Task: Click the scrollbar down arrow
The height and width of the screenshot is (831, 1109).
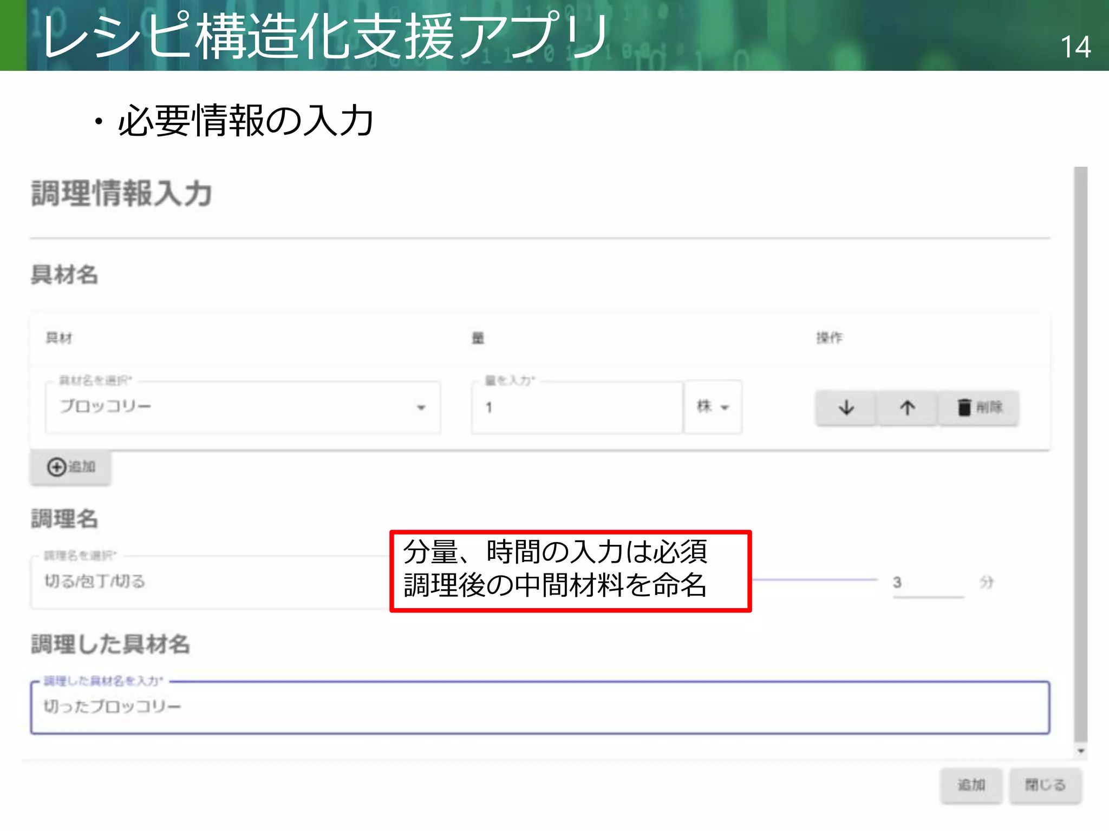Action: click(1081, 751)
